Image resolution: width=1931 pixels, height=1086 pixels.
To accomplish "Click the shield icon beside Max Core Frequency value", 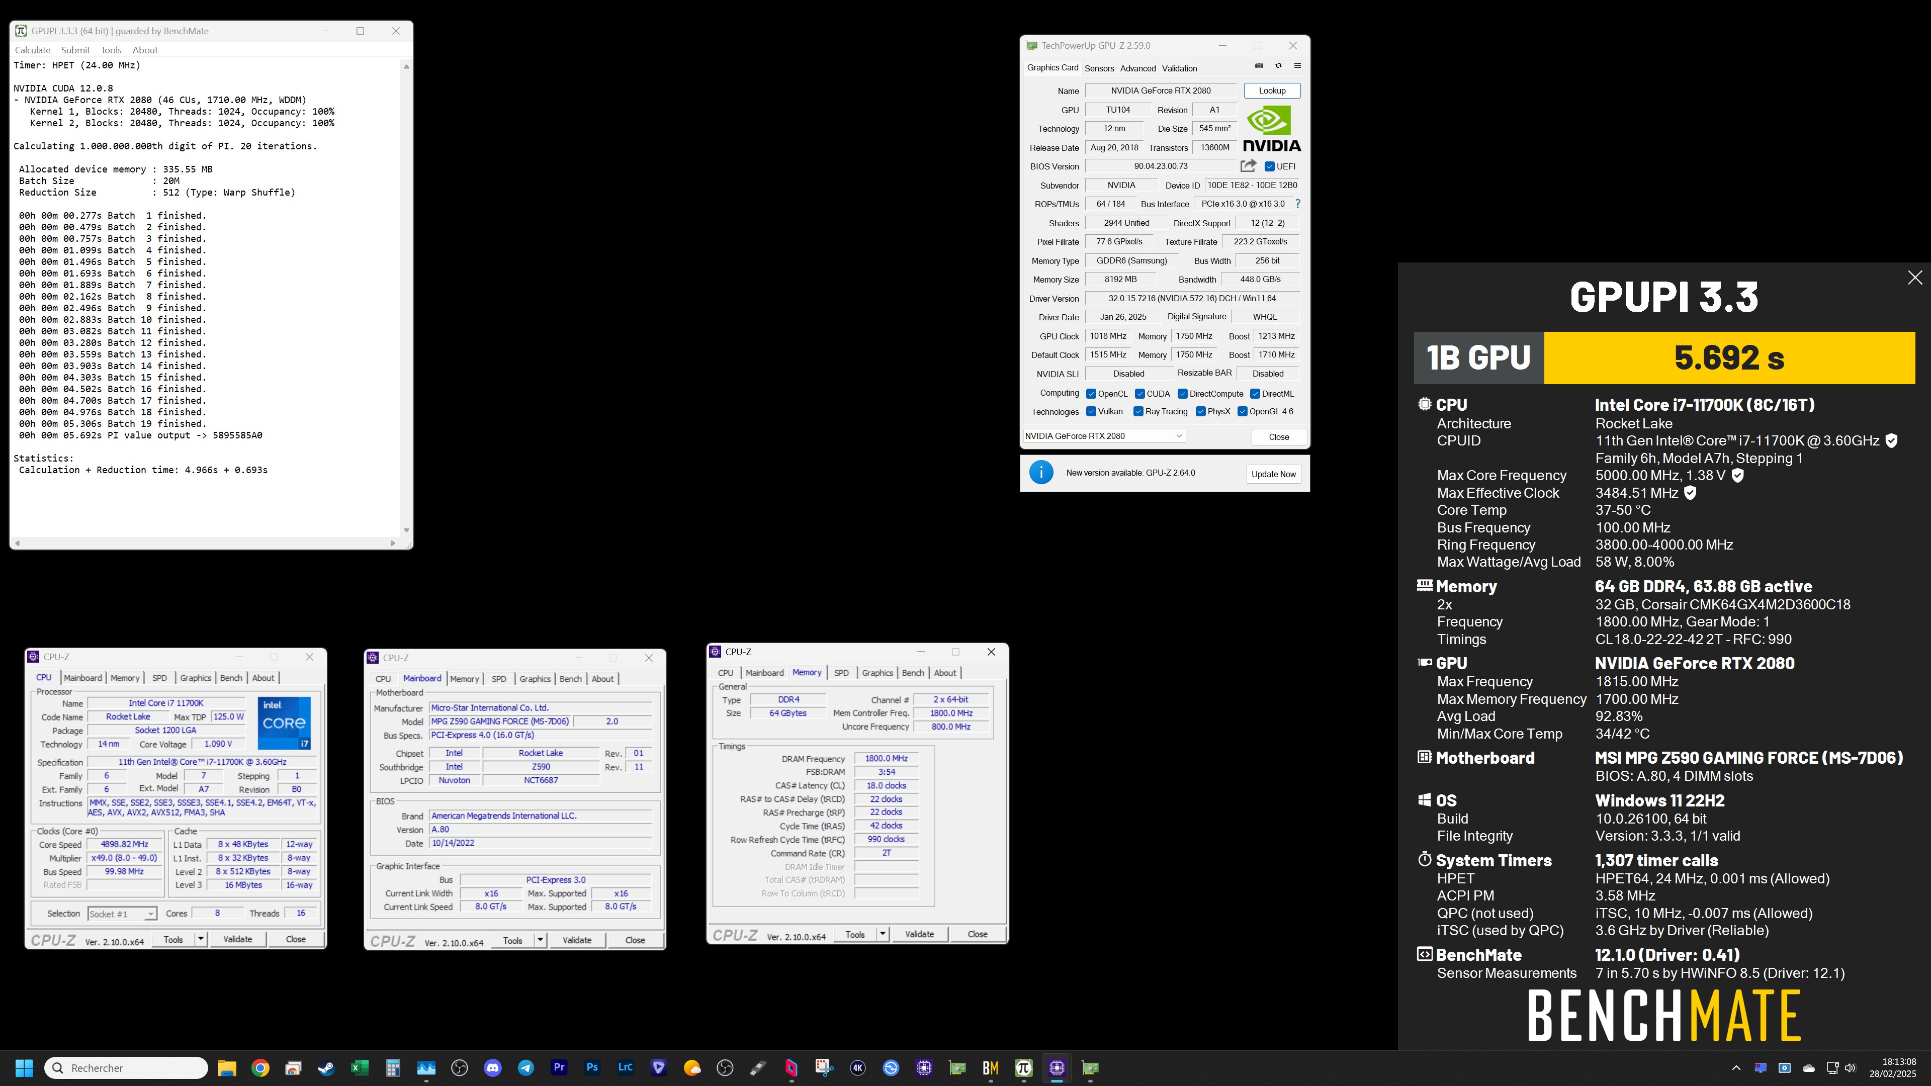I will [1737, 475].
